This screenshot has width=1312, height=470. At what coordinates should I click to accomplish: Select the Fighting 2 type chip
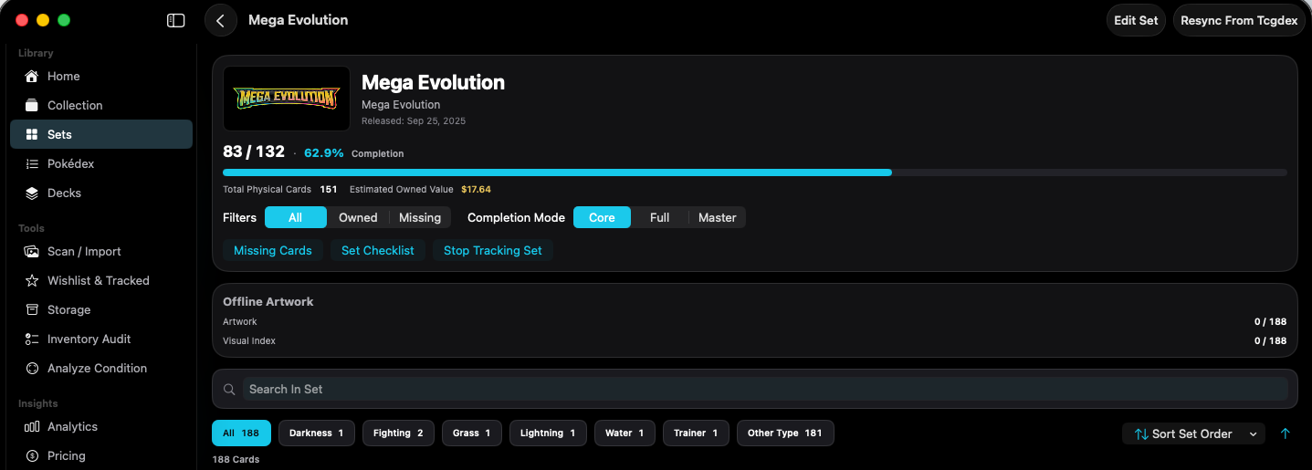pos(398,433)
